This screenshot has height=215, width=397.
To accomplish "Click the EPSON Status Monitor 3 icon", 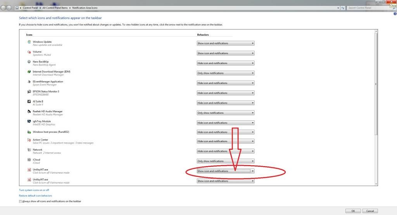I will [29, 92].
